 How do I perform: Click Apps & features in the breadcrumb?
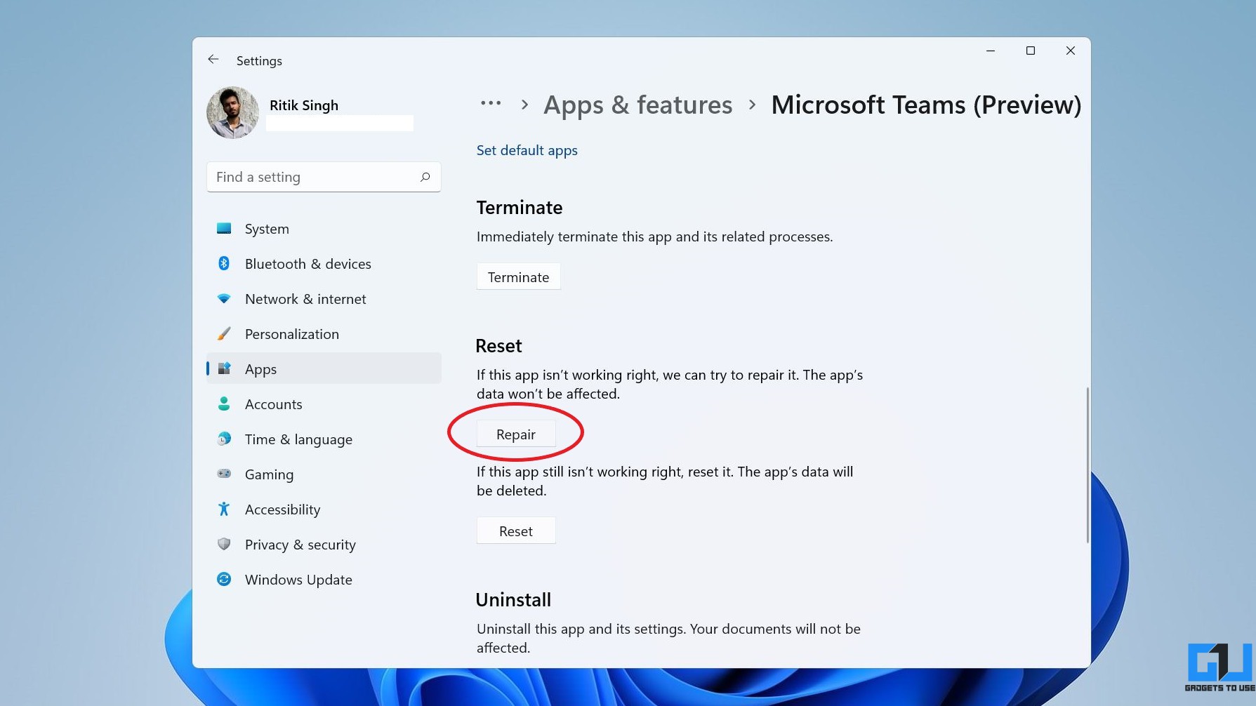(x=637, y=105)
